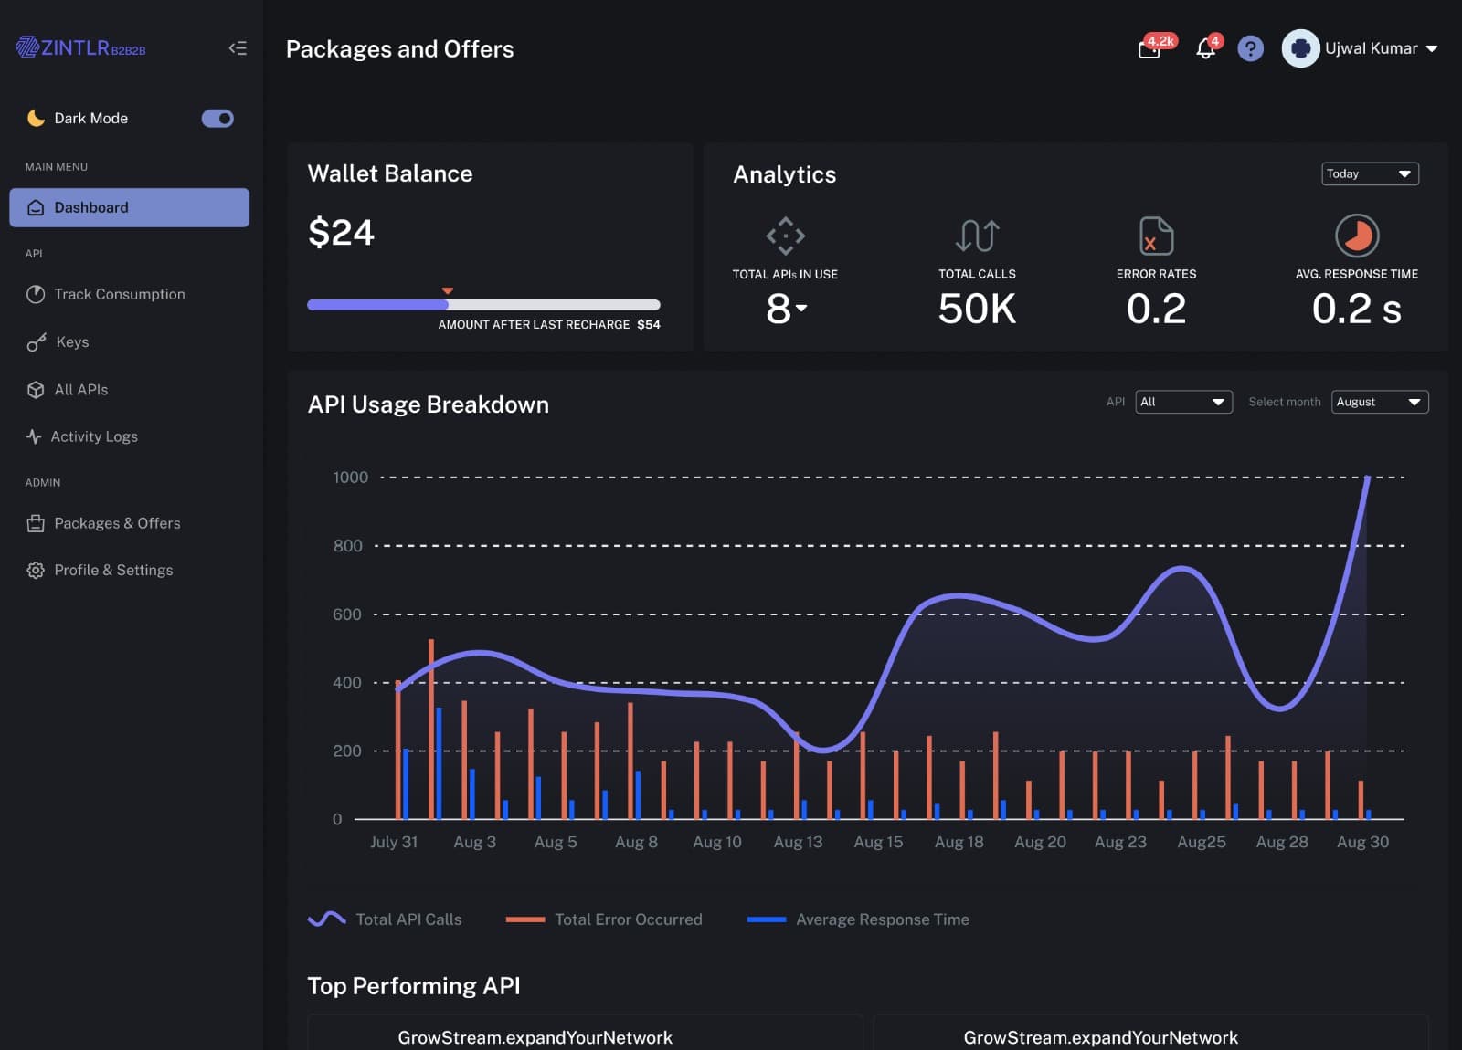This screenshot has height=1050, width=1462.
Task: Open the Ujwal Kumar profile menu
Action: point(1361,48)
